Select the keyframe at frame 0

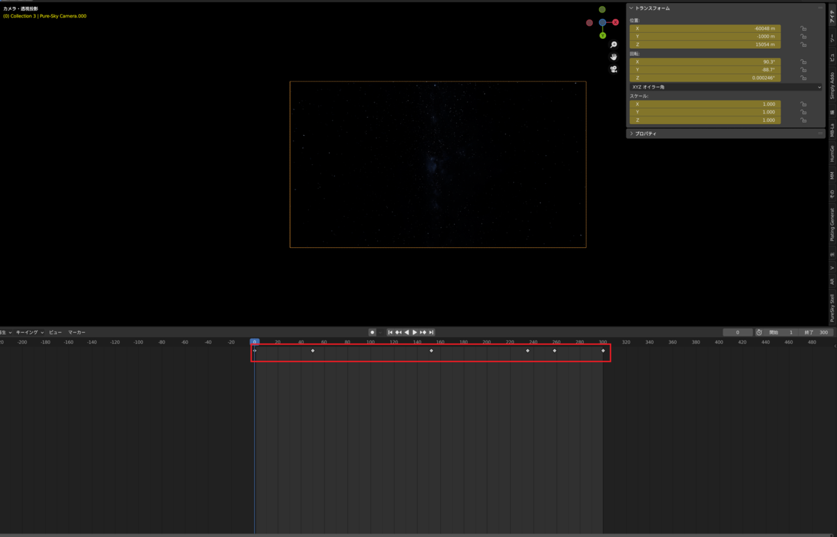255,350
